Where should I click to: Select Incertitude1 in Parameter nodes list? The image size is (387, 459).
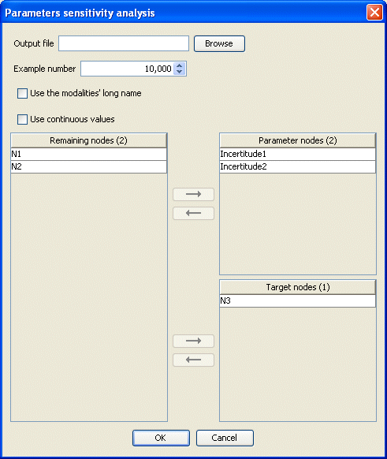pyautogui.click(x=297, y=154)
